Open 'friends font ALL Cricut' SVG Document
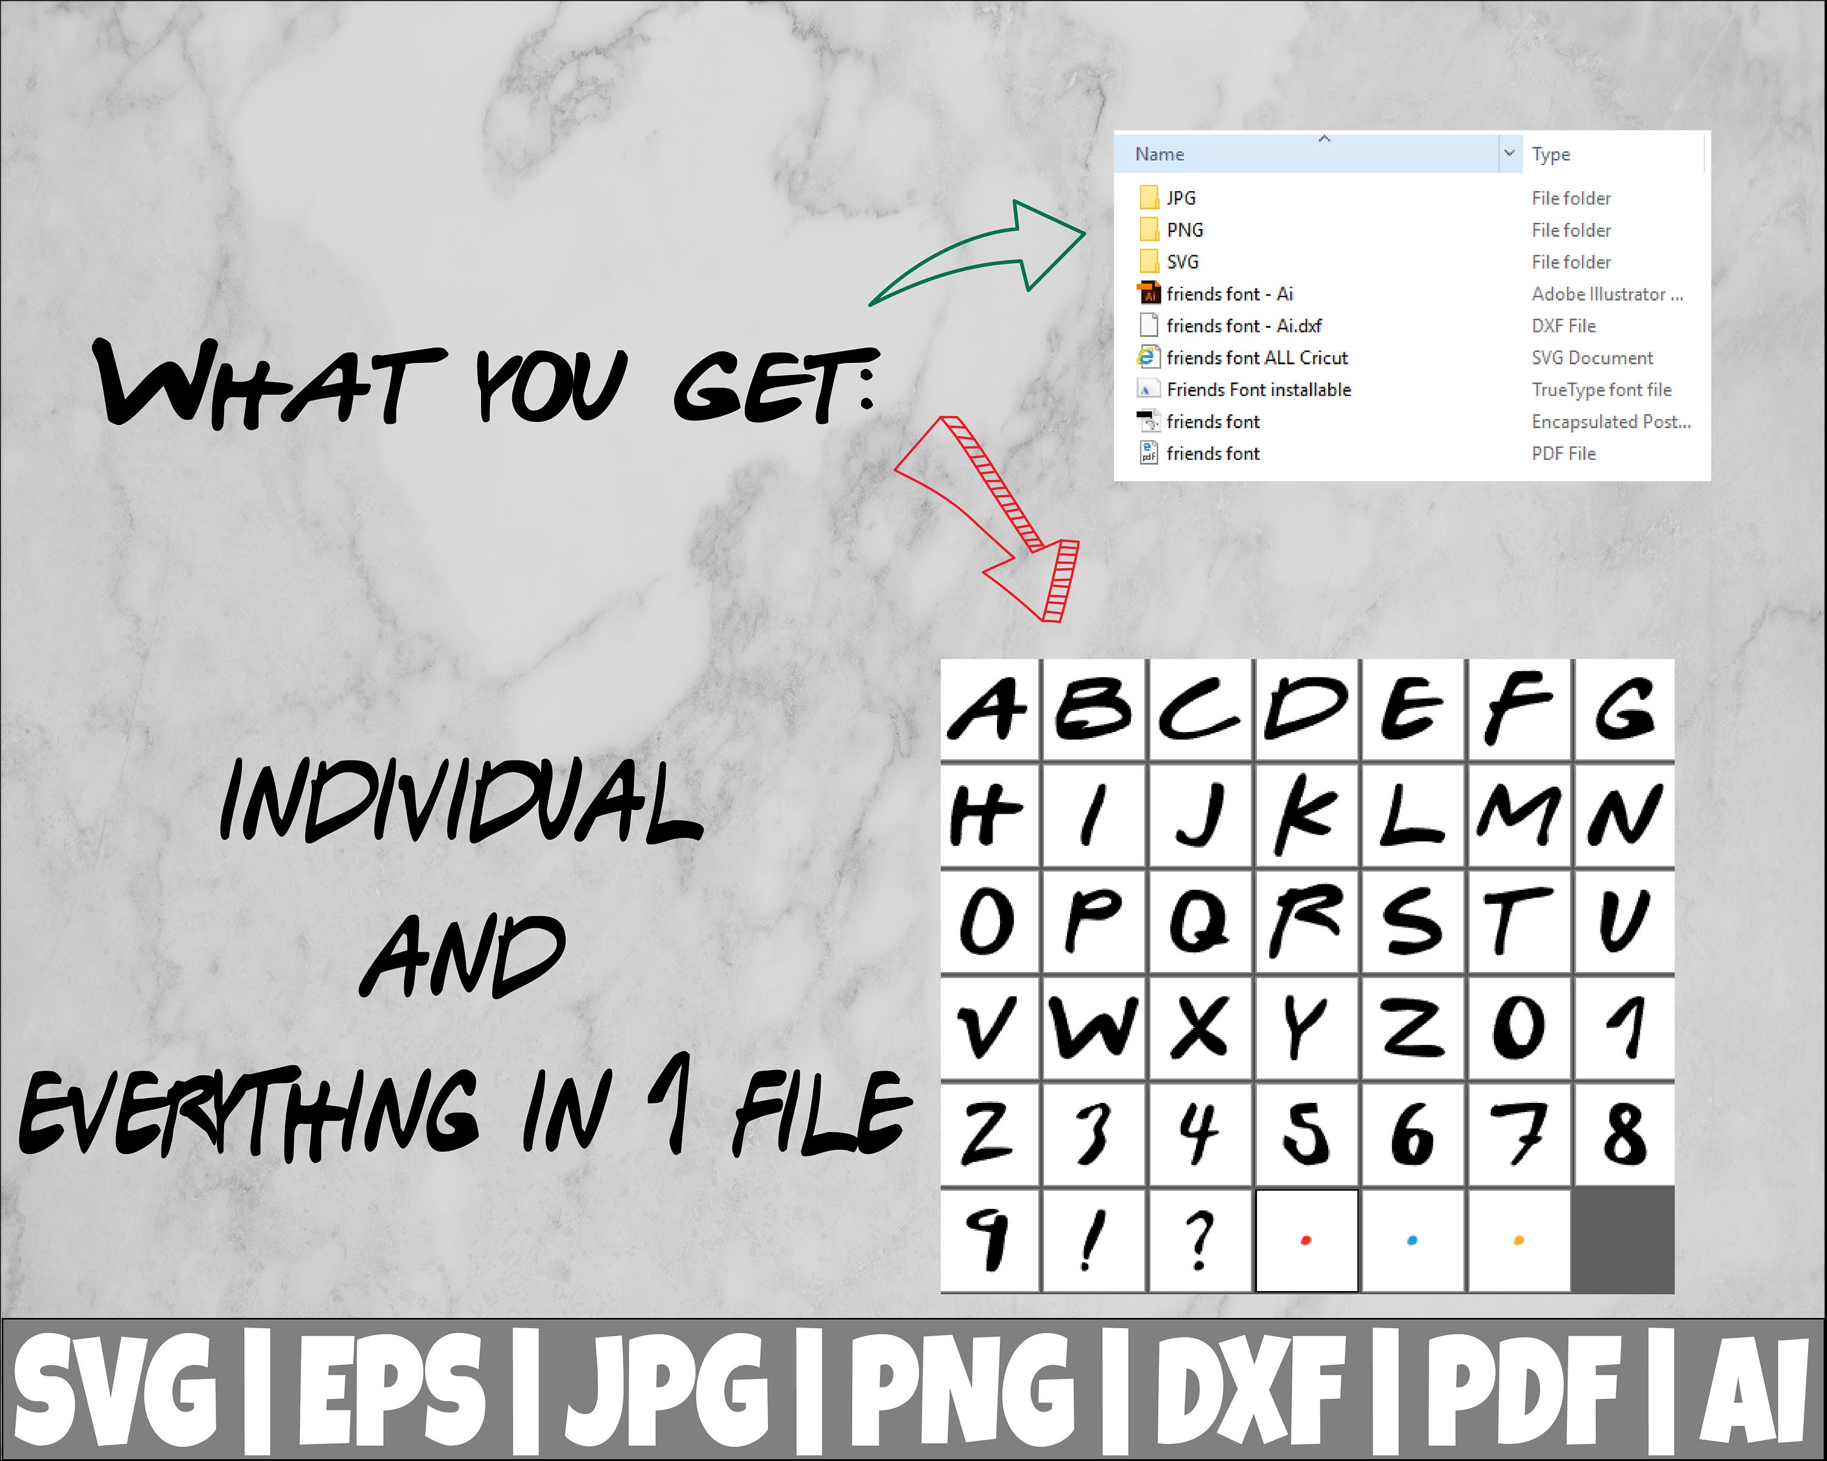The image size is (1827, 1461). [x=1258, y=357]
